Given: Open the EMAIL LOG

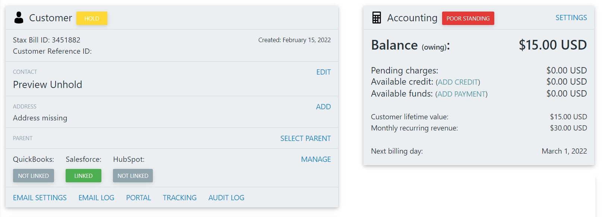Looking at the screenshot, I should coord(96,198).
